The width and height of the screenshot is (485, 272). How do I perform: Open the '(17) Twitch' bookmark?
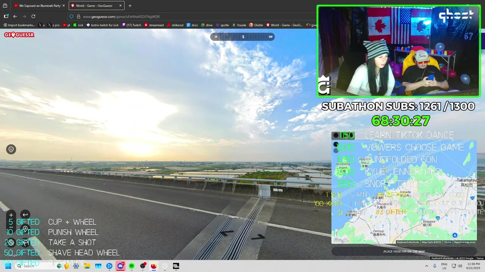click(x=131, y=25)
